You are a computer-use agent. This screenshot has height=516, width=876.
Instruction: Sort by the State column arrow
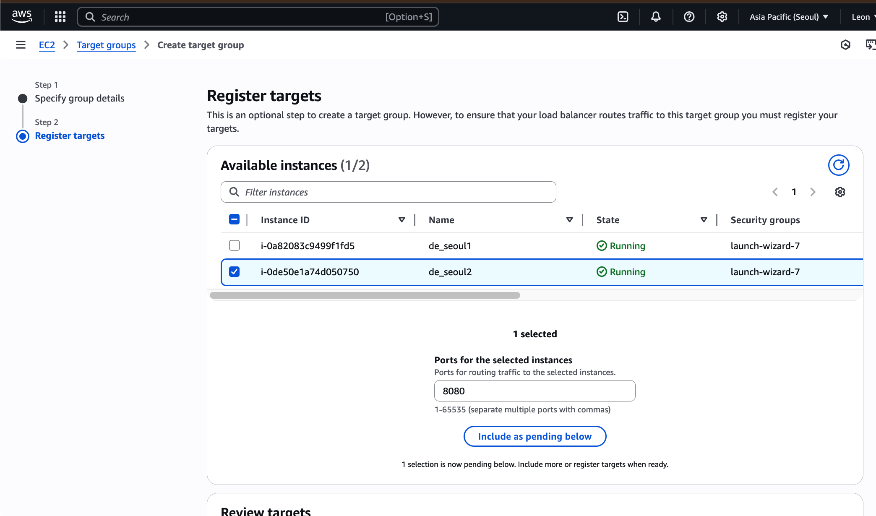pos(704,220)
